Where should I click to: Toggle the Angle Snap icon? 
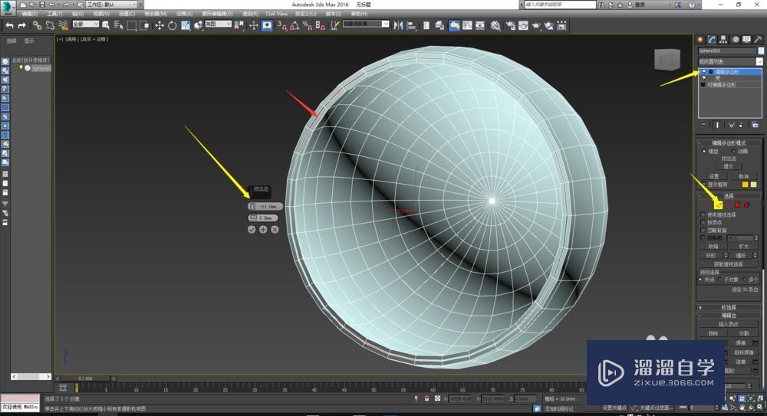point(295,25)
